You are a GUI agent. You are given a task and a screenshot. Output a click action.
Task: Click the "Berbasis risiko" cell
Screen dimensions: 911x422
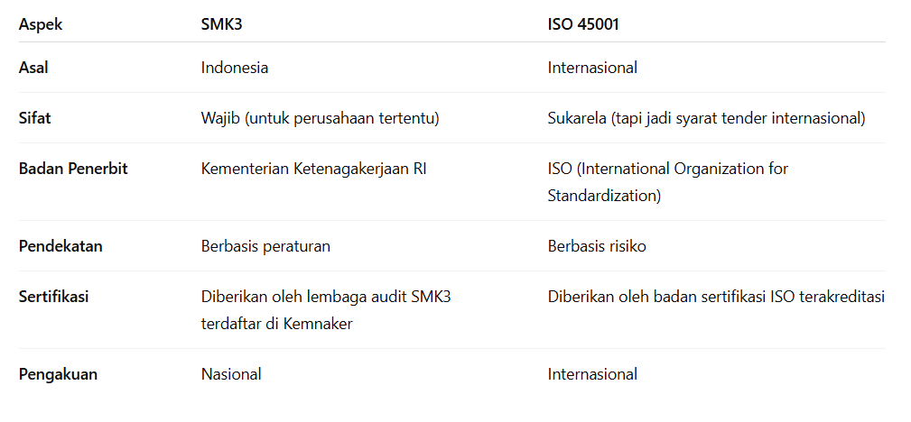[x=597, y=246]
